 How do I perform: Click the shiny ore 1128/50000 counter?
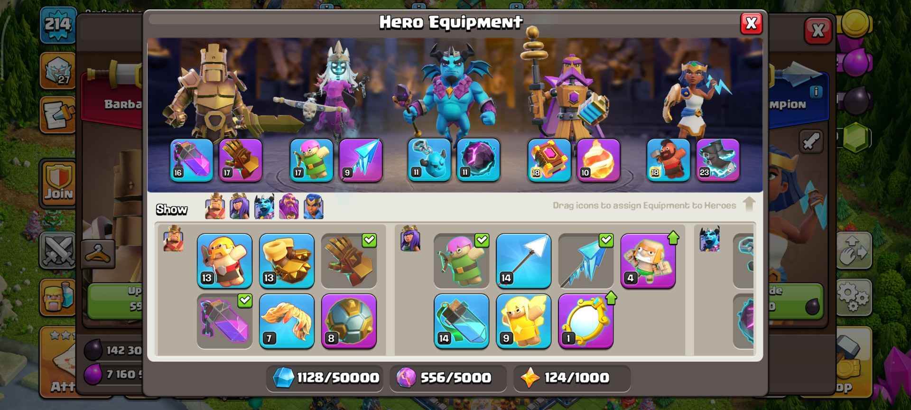point(325,378)
